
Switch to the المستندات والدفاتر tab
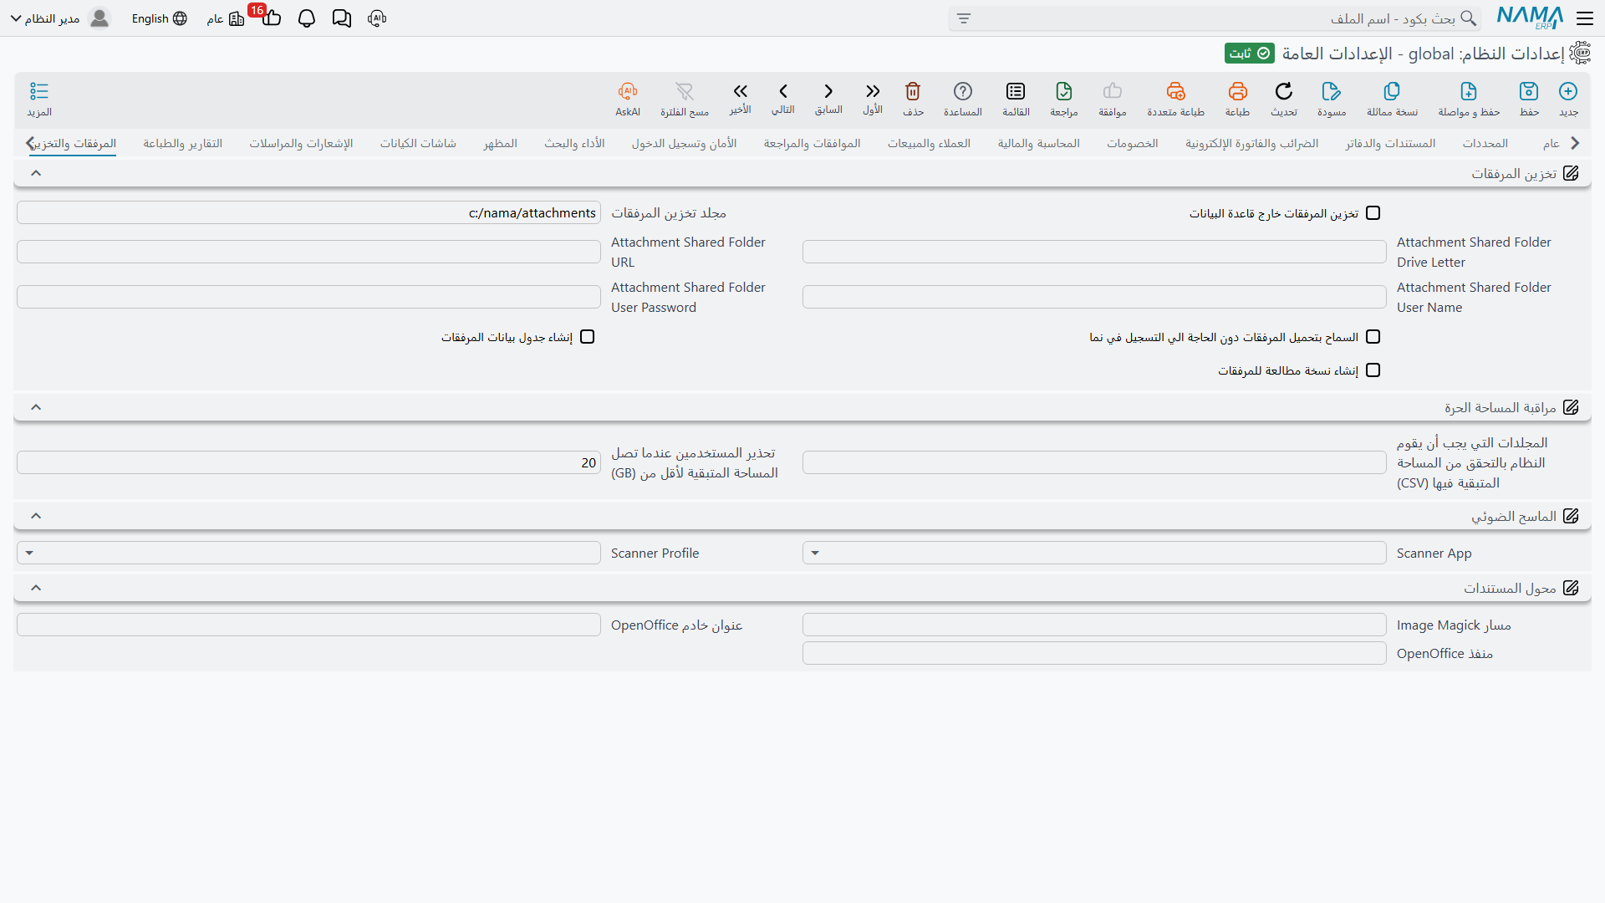tap(1390, 144)
